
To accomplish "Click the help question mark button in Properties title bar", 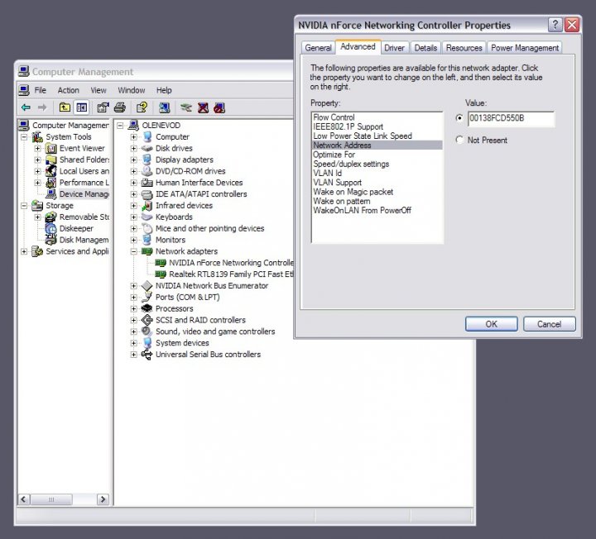I will tap(555, 25).
